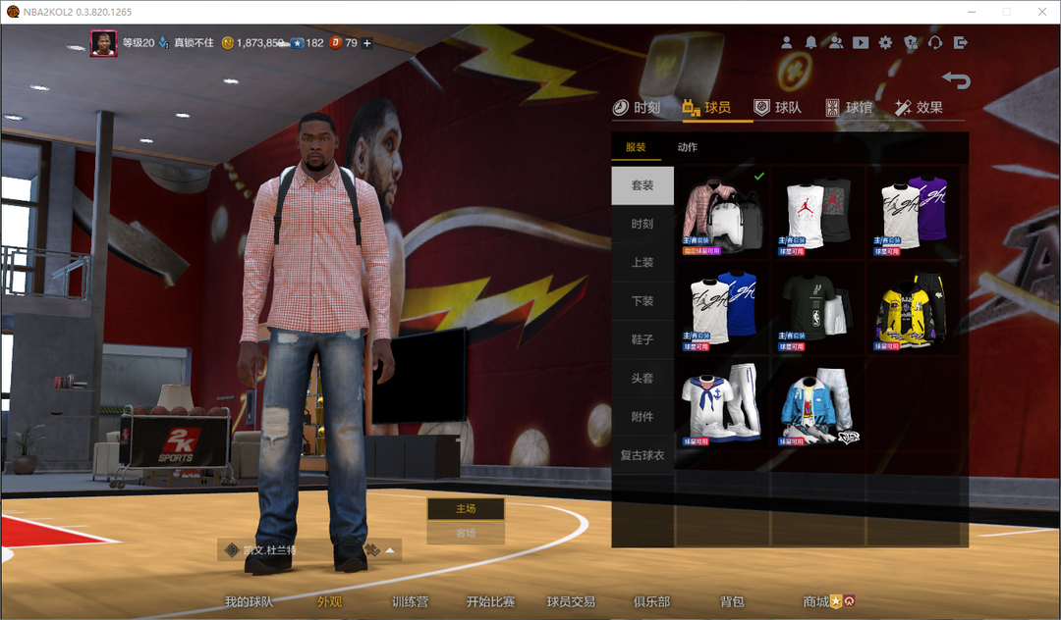Open 俱乐部 from bottom navigation
This screenshot has width=1061, height=620.
[x=651, y=601]
